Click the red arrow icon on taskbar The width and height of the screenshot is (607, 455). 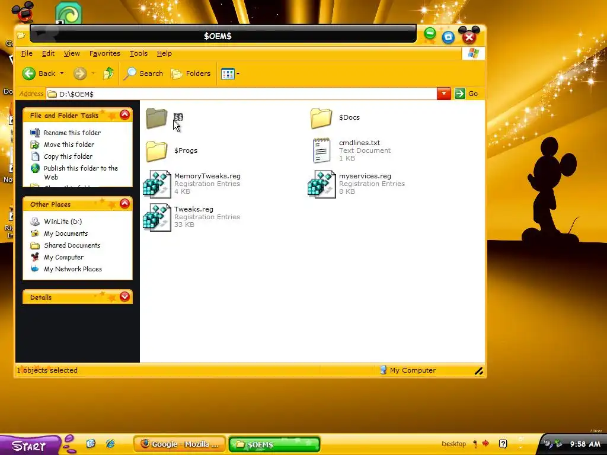point(485,443)
